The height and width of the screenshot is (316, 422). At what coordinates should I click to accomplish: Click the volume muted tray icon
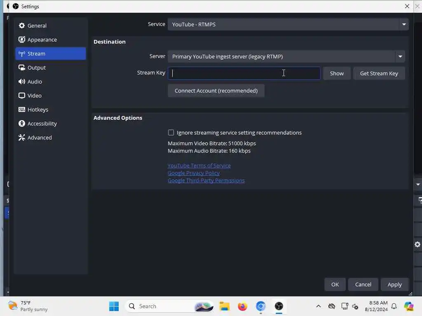coord(355,306)
